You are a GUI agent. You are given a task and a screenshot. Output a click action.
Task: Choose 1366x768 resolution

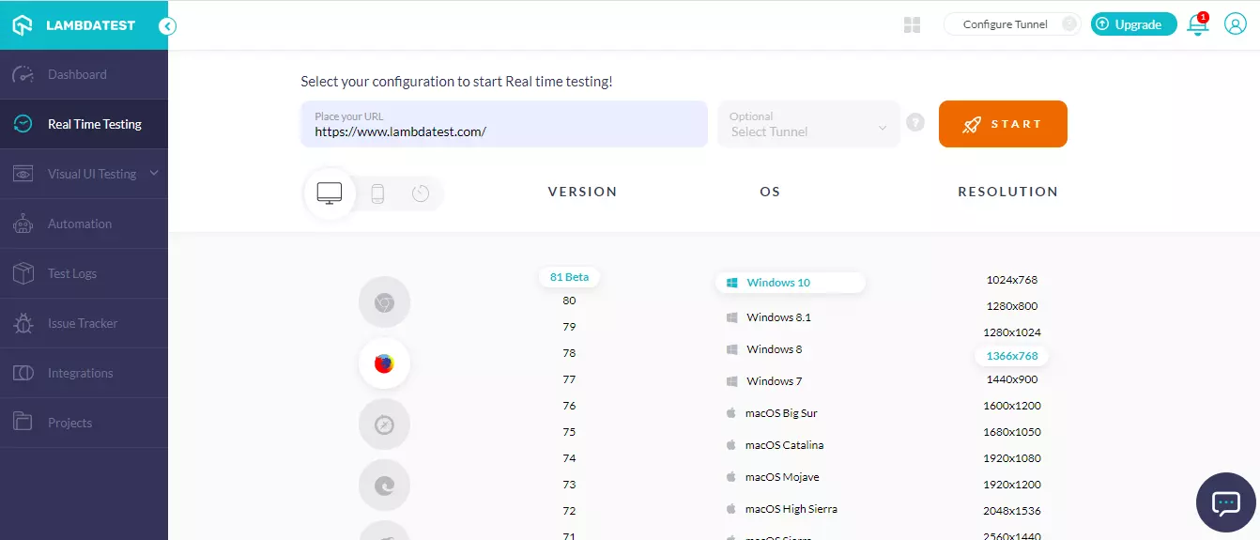tap(1012, 356)
